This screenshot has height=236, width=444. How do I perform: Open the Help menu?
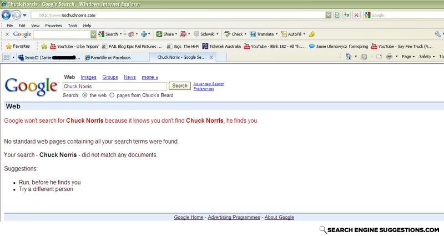(x=87, y=26)
